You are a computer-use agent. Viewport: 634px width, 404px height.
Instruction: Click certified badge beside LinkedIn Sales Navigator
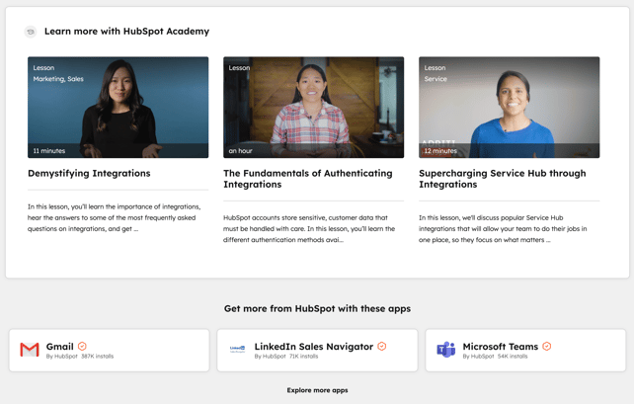tap(382, 346)
